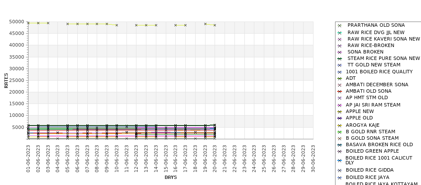
Task: Click the 20-06-2023 date axis label
Action: 215,158
